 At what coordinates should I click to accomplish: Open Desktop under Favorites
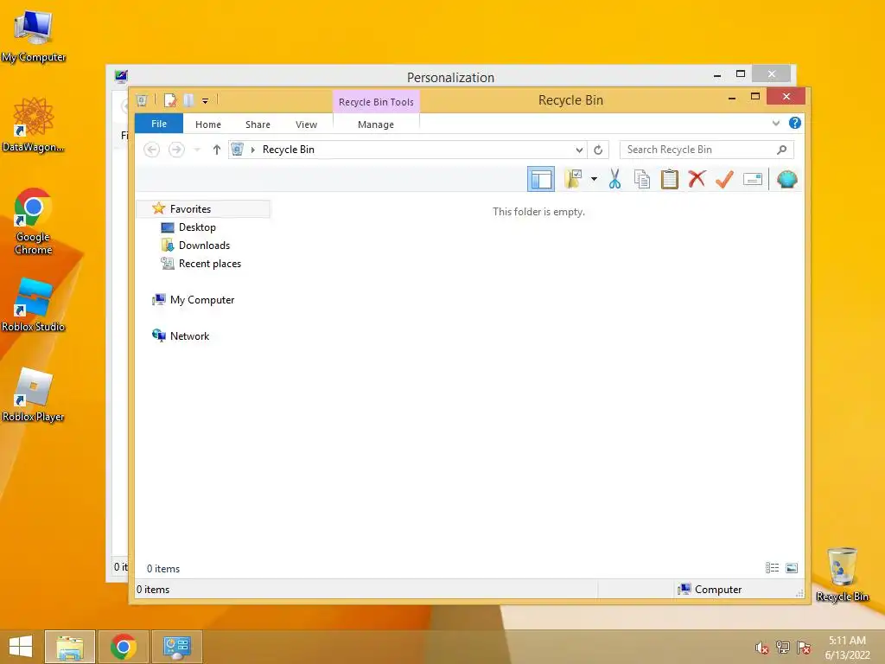(x=197, y=227)
